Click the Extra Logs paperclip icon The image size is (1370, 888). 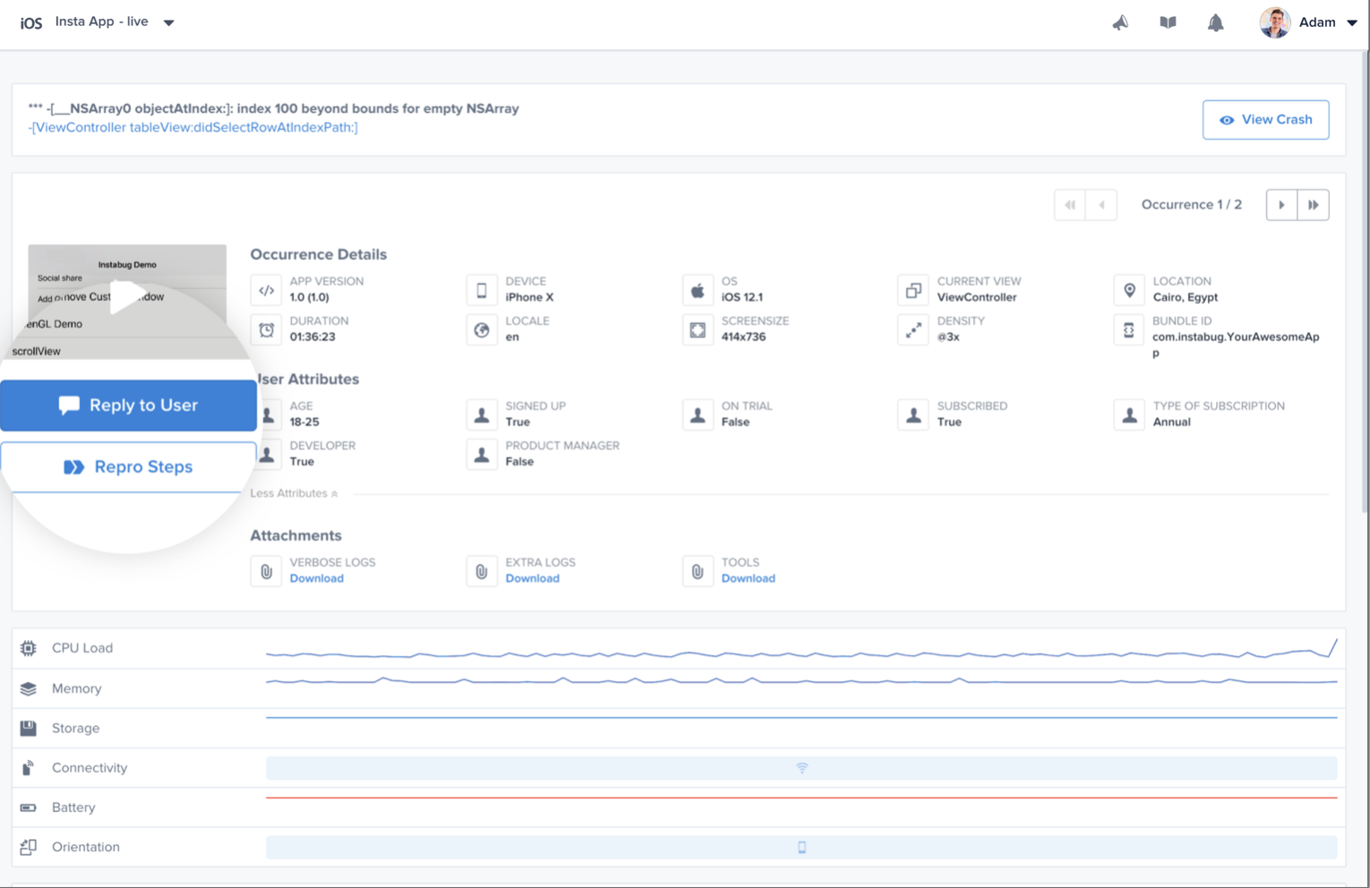482,571
